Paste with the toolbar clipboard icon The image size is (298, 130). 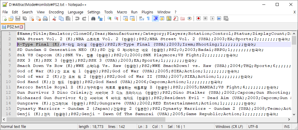[68, 18]
